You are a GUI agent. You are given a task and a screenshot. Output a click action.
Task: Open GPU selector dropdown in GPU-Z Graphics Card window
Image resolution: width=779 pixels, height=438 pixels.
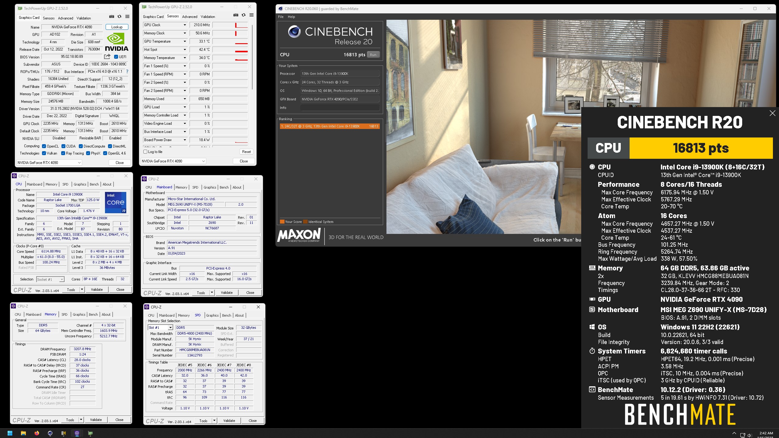[49, 163]
